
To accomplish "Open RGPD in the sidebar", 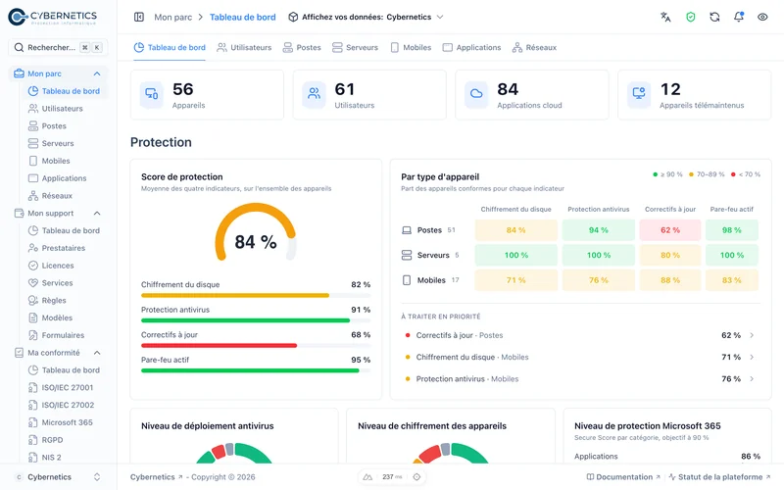I will (x=52, y=440).
